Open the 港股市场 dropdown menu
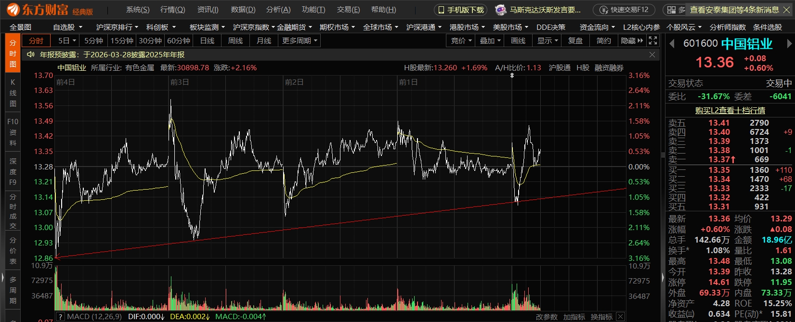This screenshot has height=322, width=795. tap(468, 27)
